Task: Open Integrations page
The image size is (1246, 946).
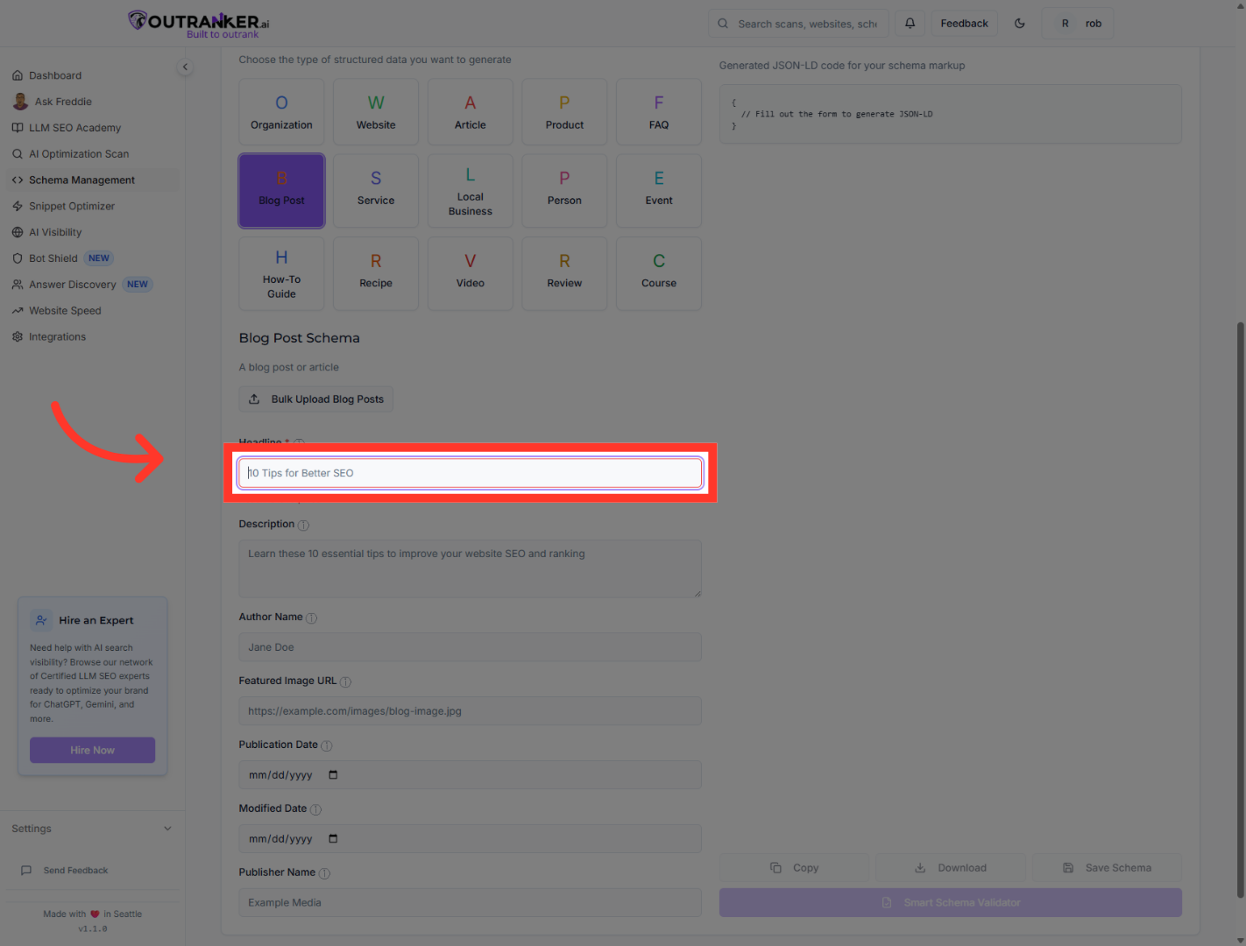Action: tap(93, 337)
